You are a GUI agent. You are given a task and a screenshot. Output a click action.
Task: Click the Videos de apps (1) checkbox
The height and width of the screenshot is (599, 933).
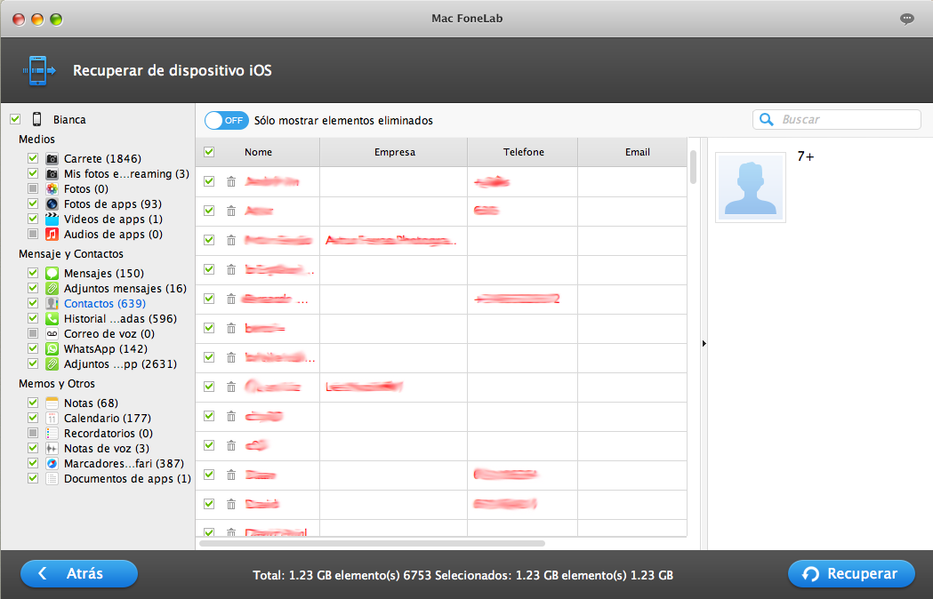(x=33, y=219)
